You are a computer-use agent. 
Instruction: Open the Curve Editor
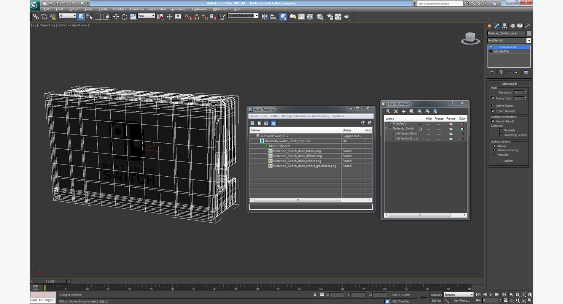302,17
